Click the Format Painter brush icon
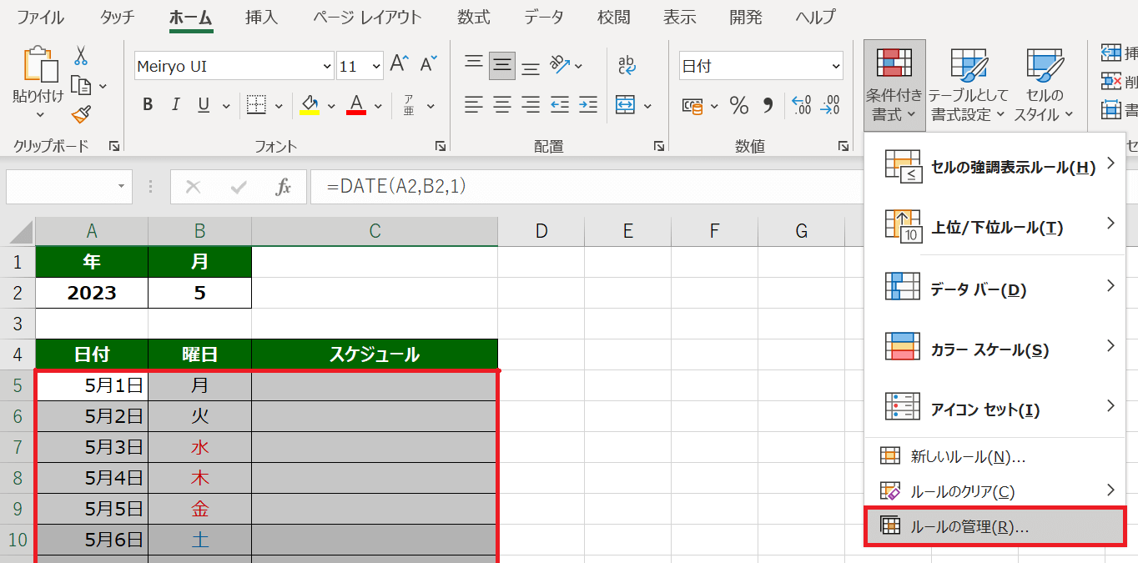Image resolution: width=1138 pixels, height=563 pixels. click(x=81, y=115)
